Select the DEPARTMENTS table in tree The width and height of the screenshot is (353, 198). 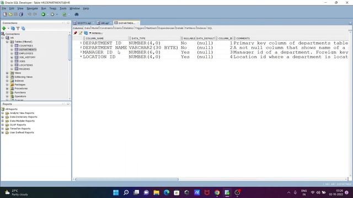(28, 50)
